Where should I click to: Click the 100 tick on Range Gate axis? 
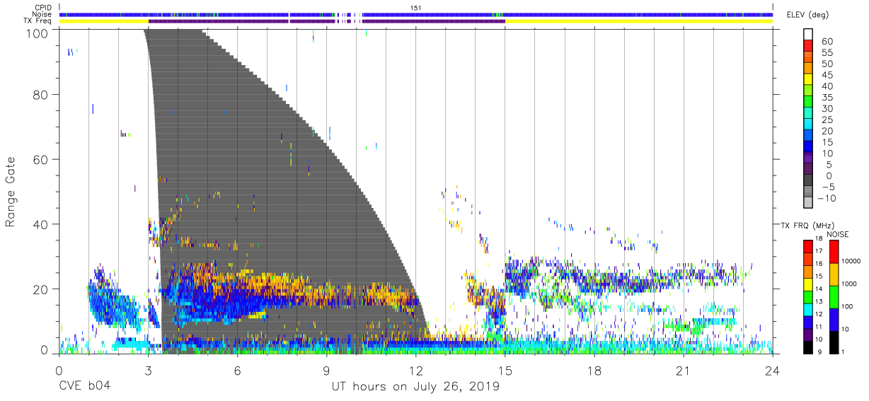click(x=37, y=33)
